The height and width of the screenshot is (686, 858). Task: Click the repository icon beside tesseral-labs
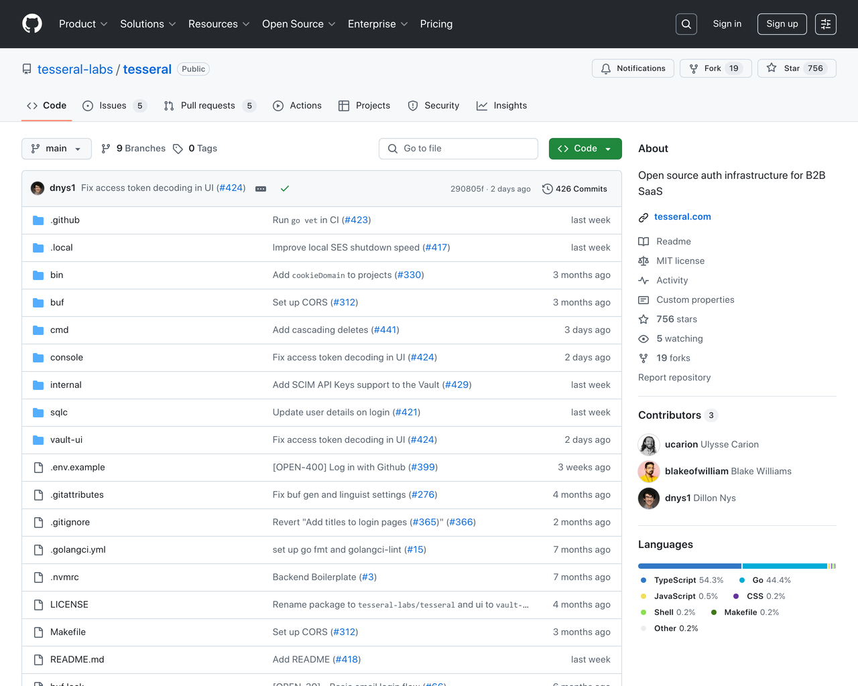(x=27, y=69)
